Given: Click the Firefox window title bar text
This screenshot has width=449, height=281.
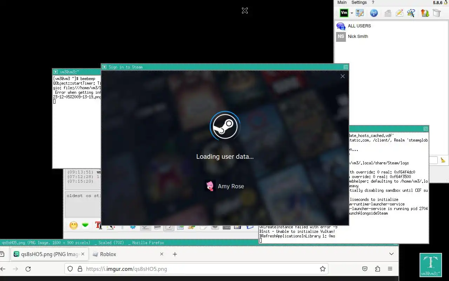Looking at the screenshot, I should tap(83, 242).
